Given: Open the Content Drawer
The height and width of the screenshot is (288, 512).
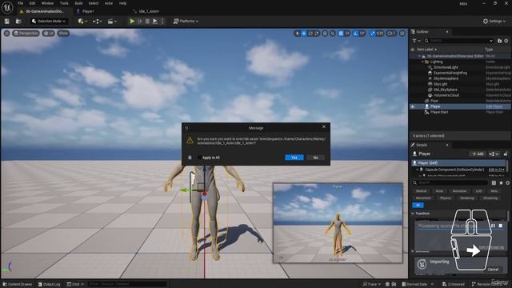Looking at the screenshot, I should click(x=17, y=285).
